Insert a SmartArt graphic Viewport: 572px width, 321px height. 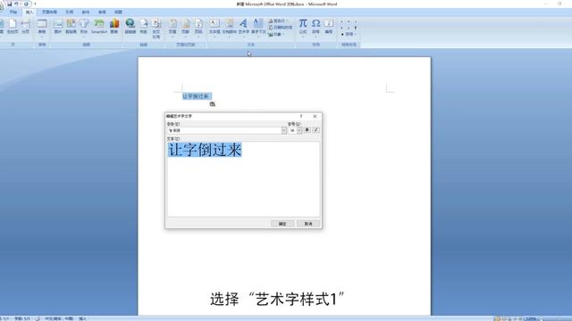point(99,27)
